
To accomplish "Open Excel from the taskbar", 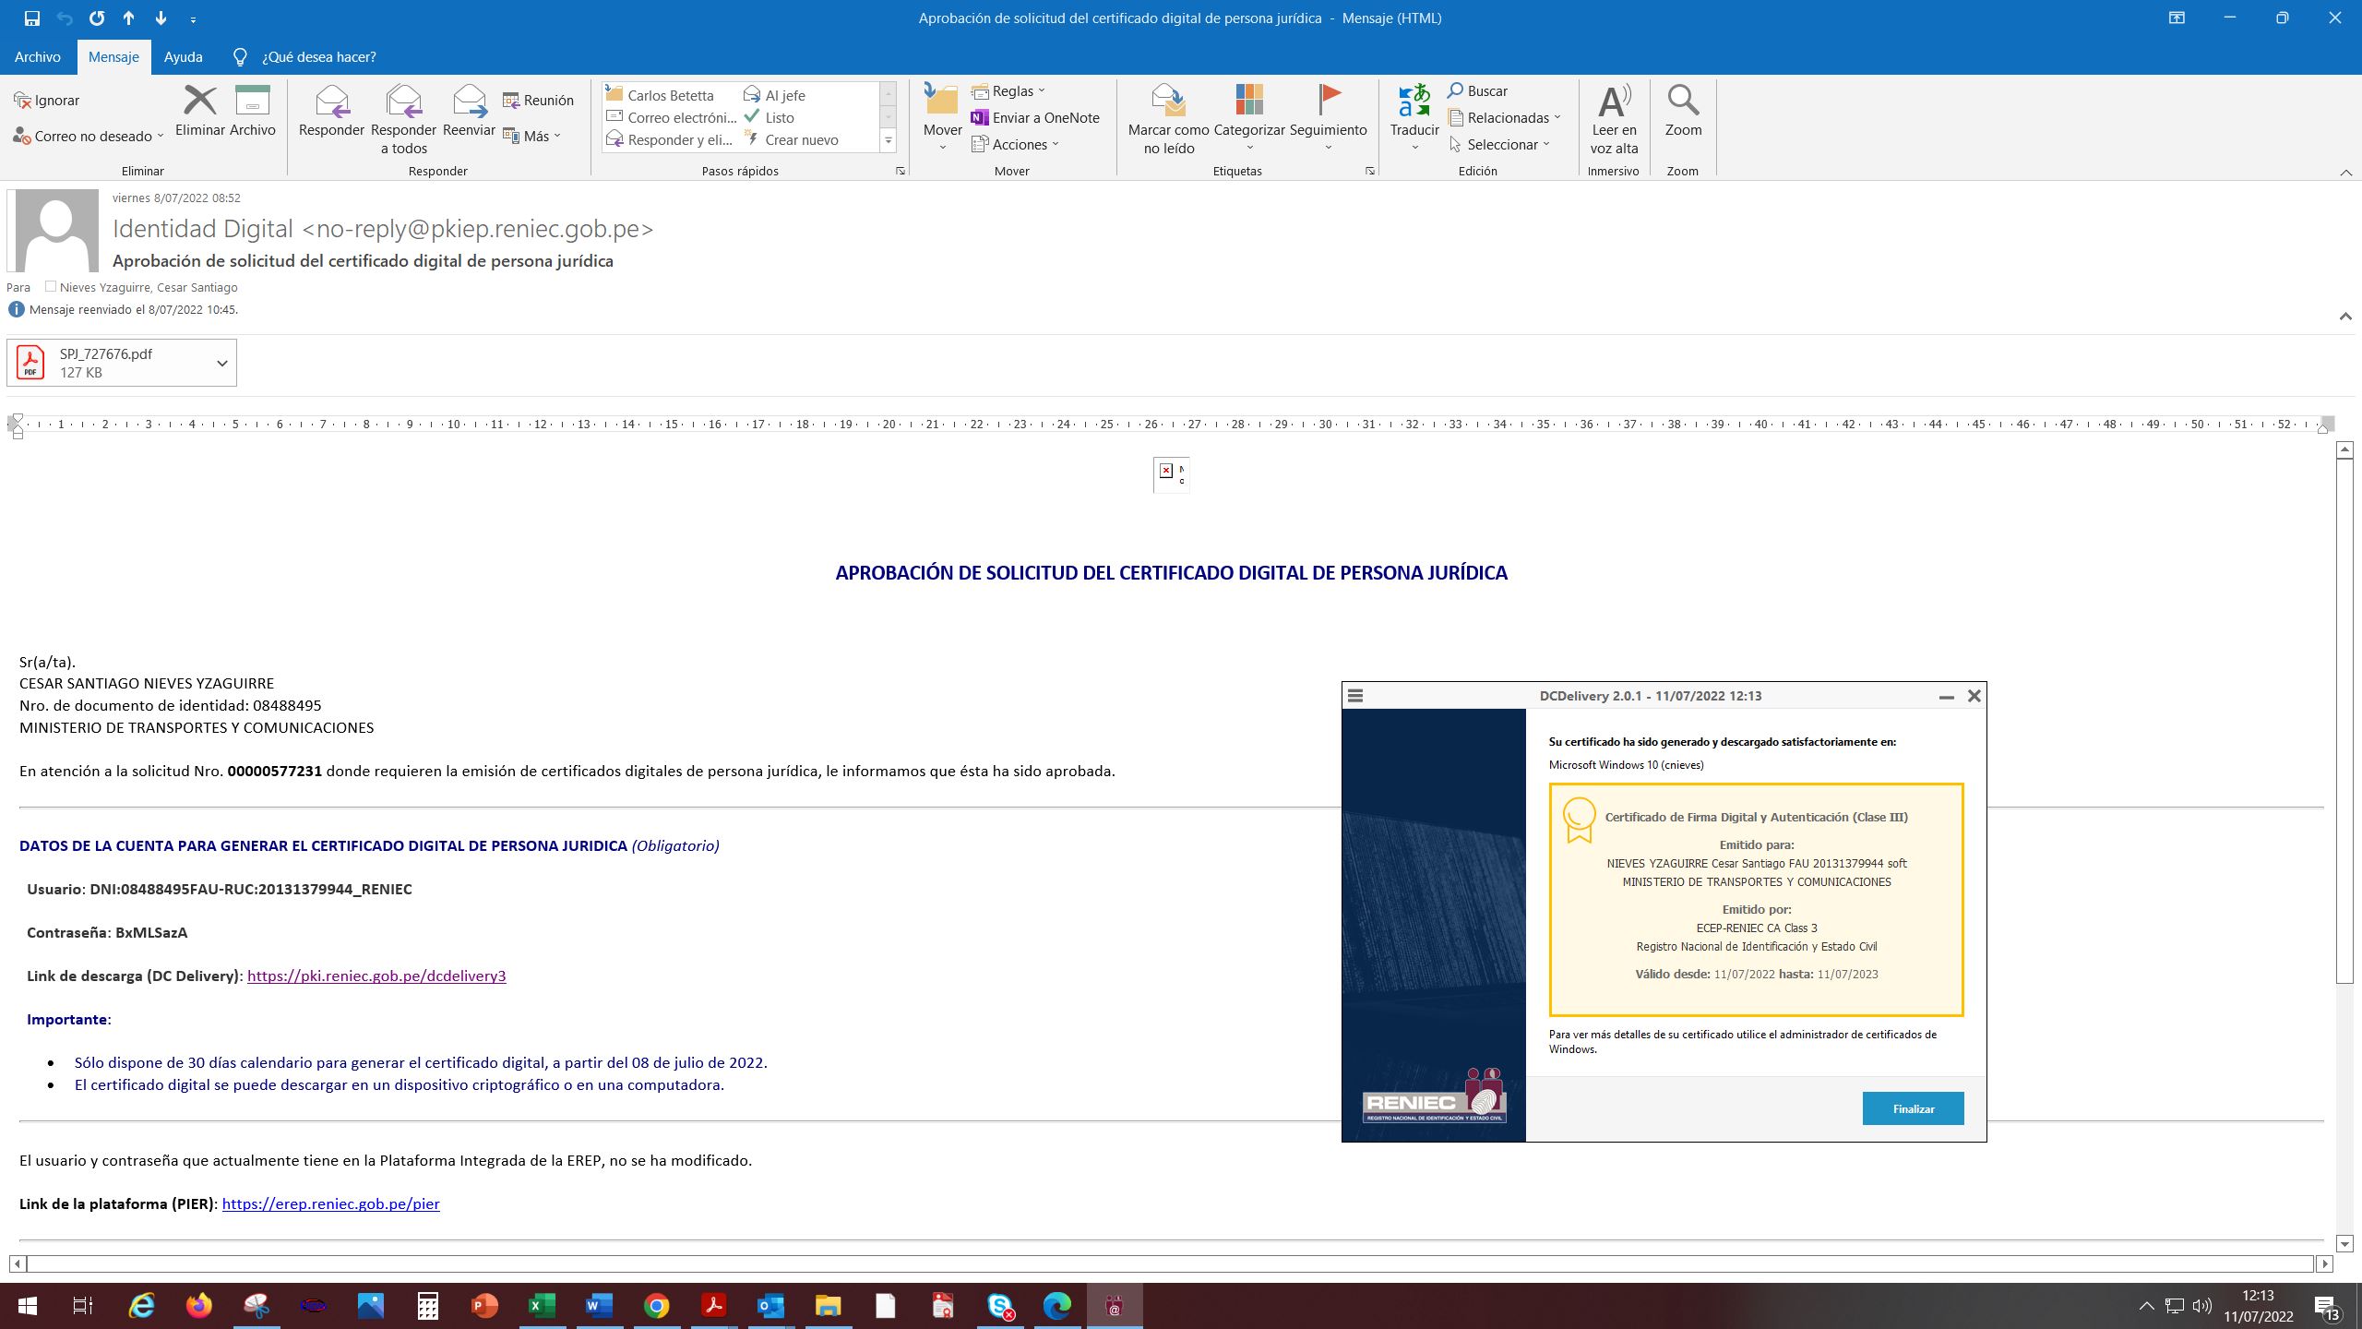I will 542,1305.
